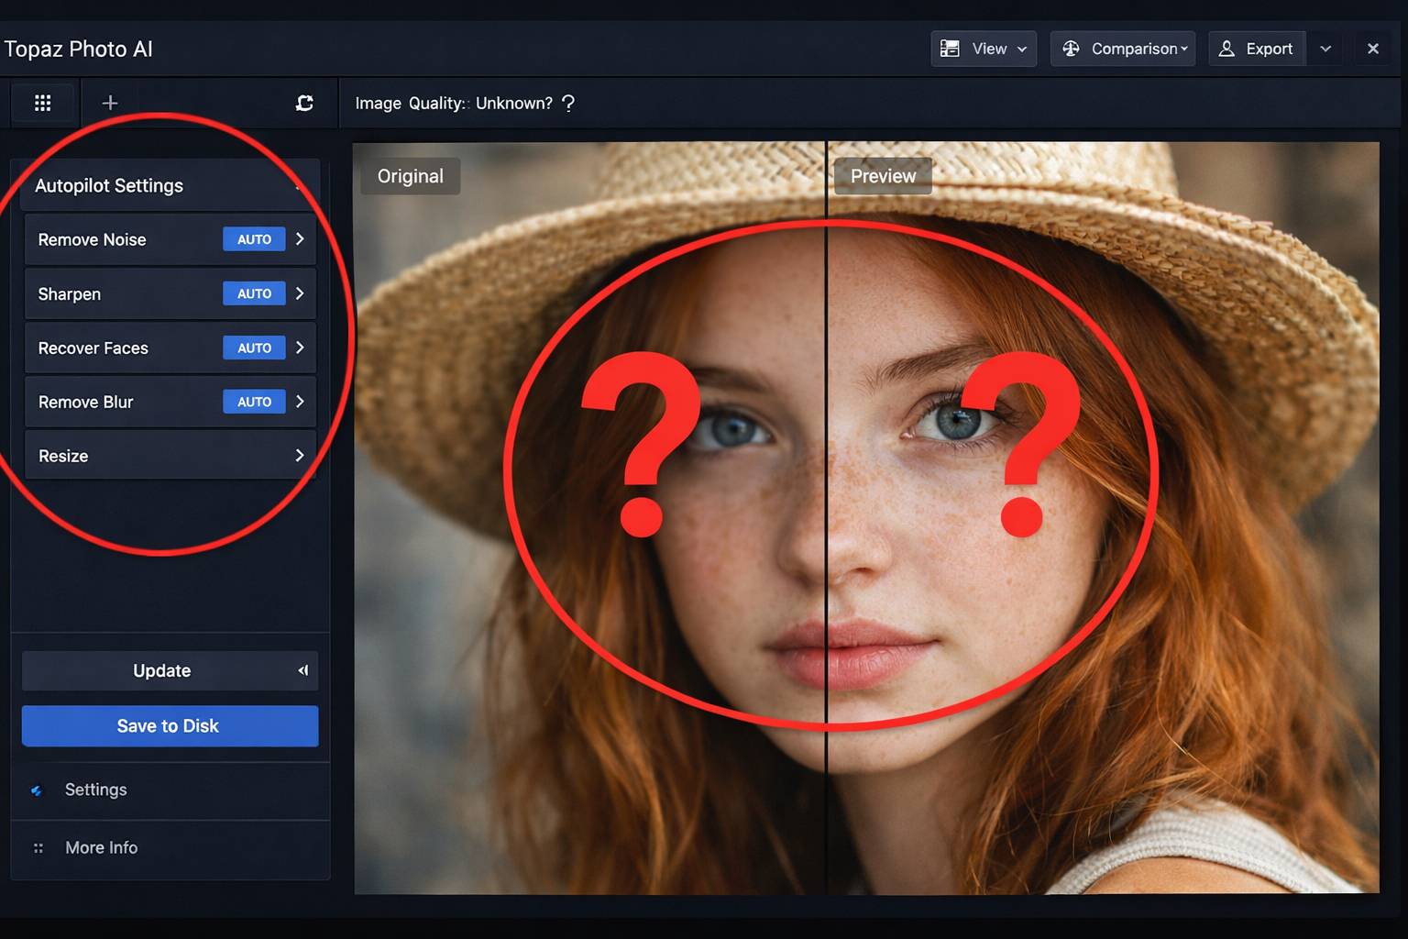
Task: Expand the Resize settings chevron
Action: 299,456
